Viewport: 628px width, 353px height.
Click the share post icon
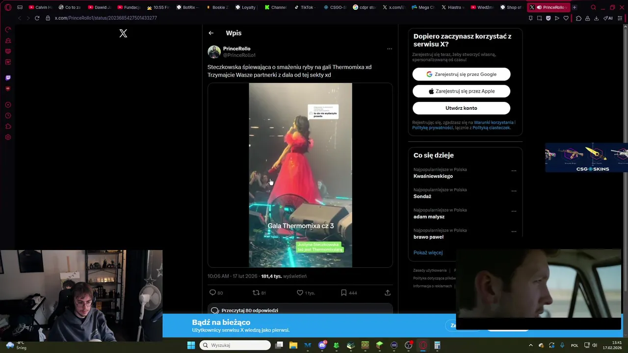(388, 293)
